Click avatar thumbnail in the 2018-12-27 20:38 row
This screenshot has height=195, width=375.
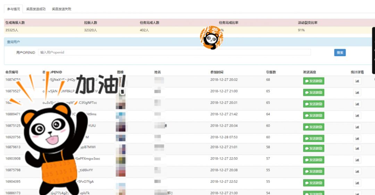click(120, 171)
